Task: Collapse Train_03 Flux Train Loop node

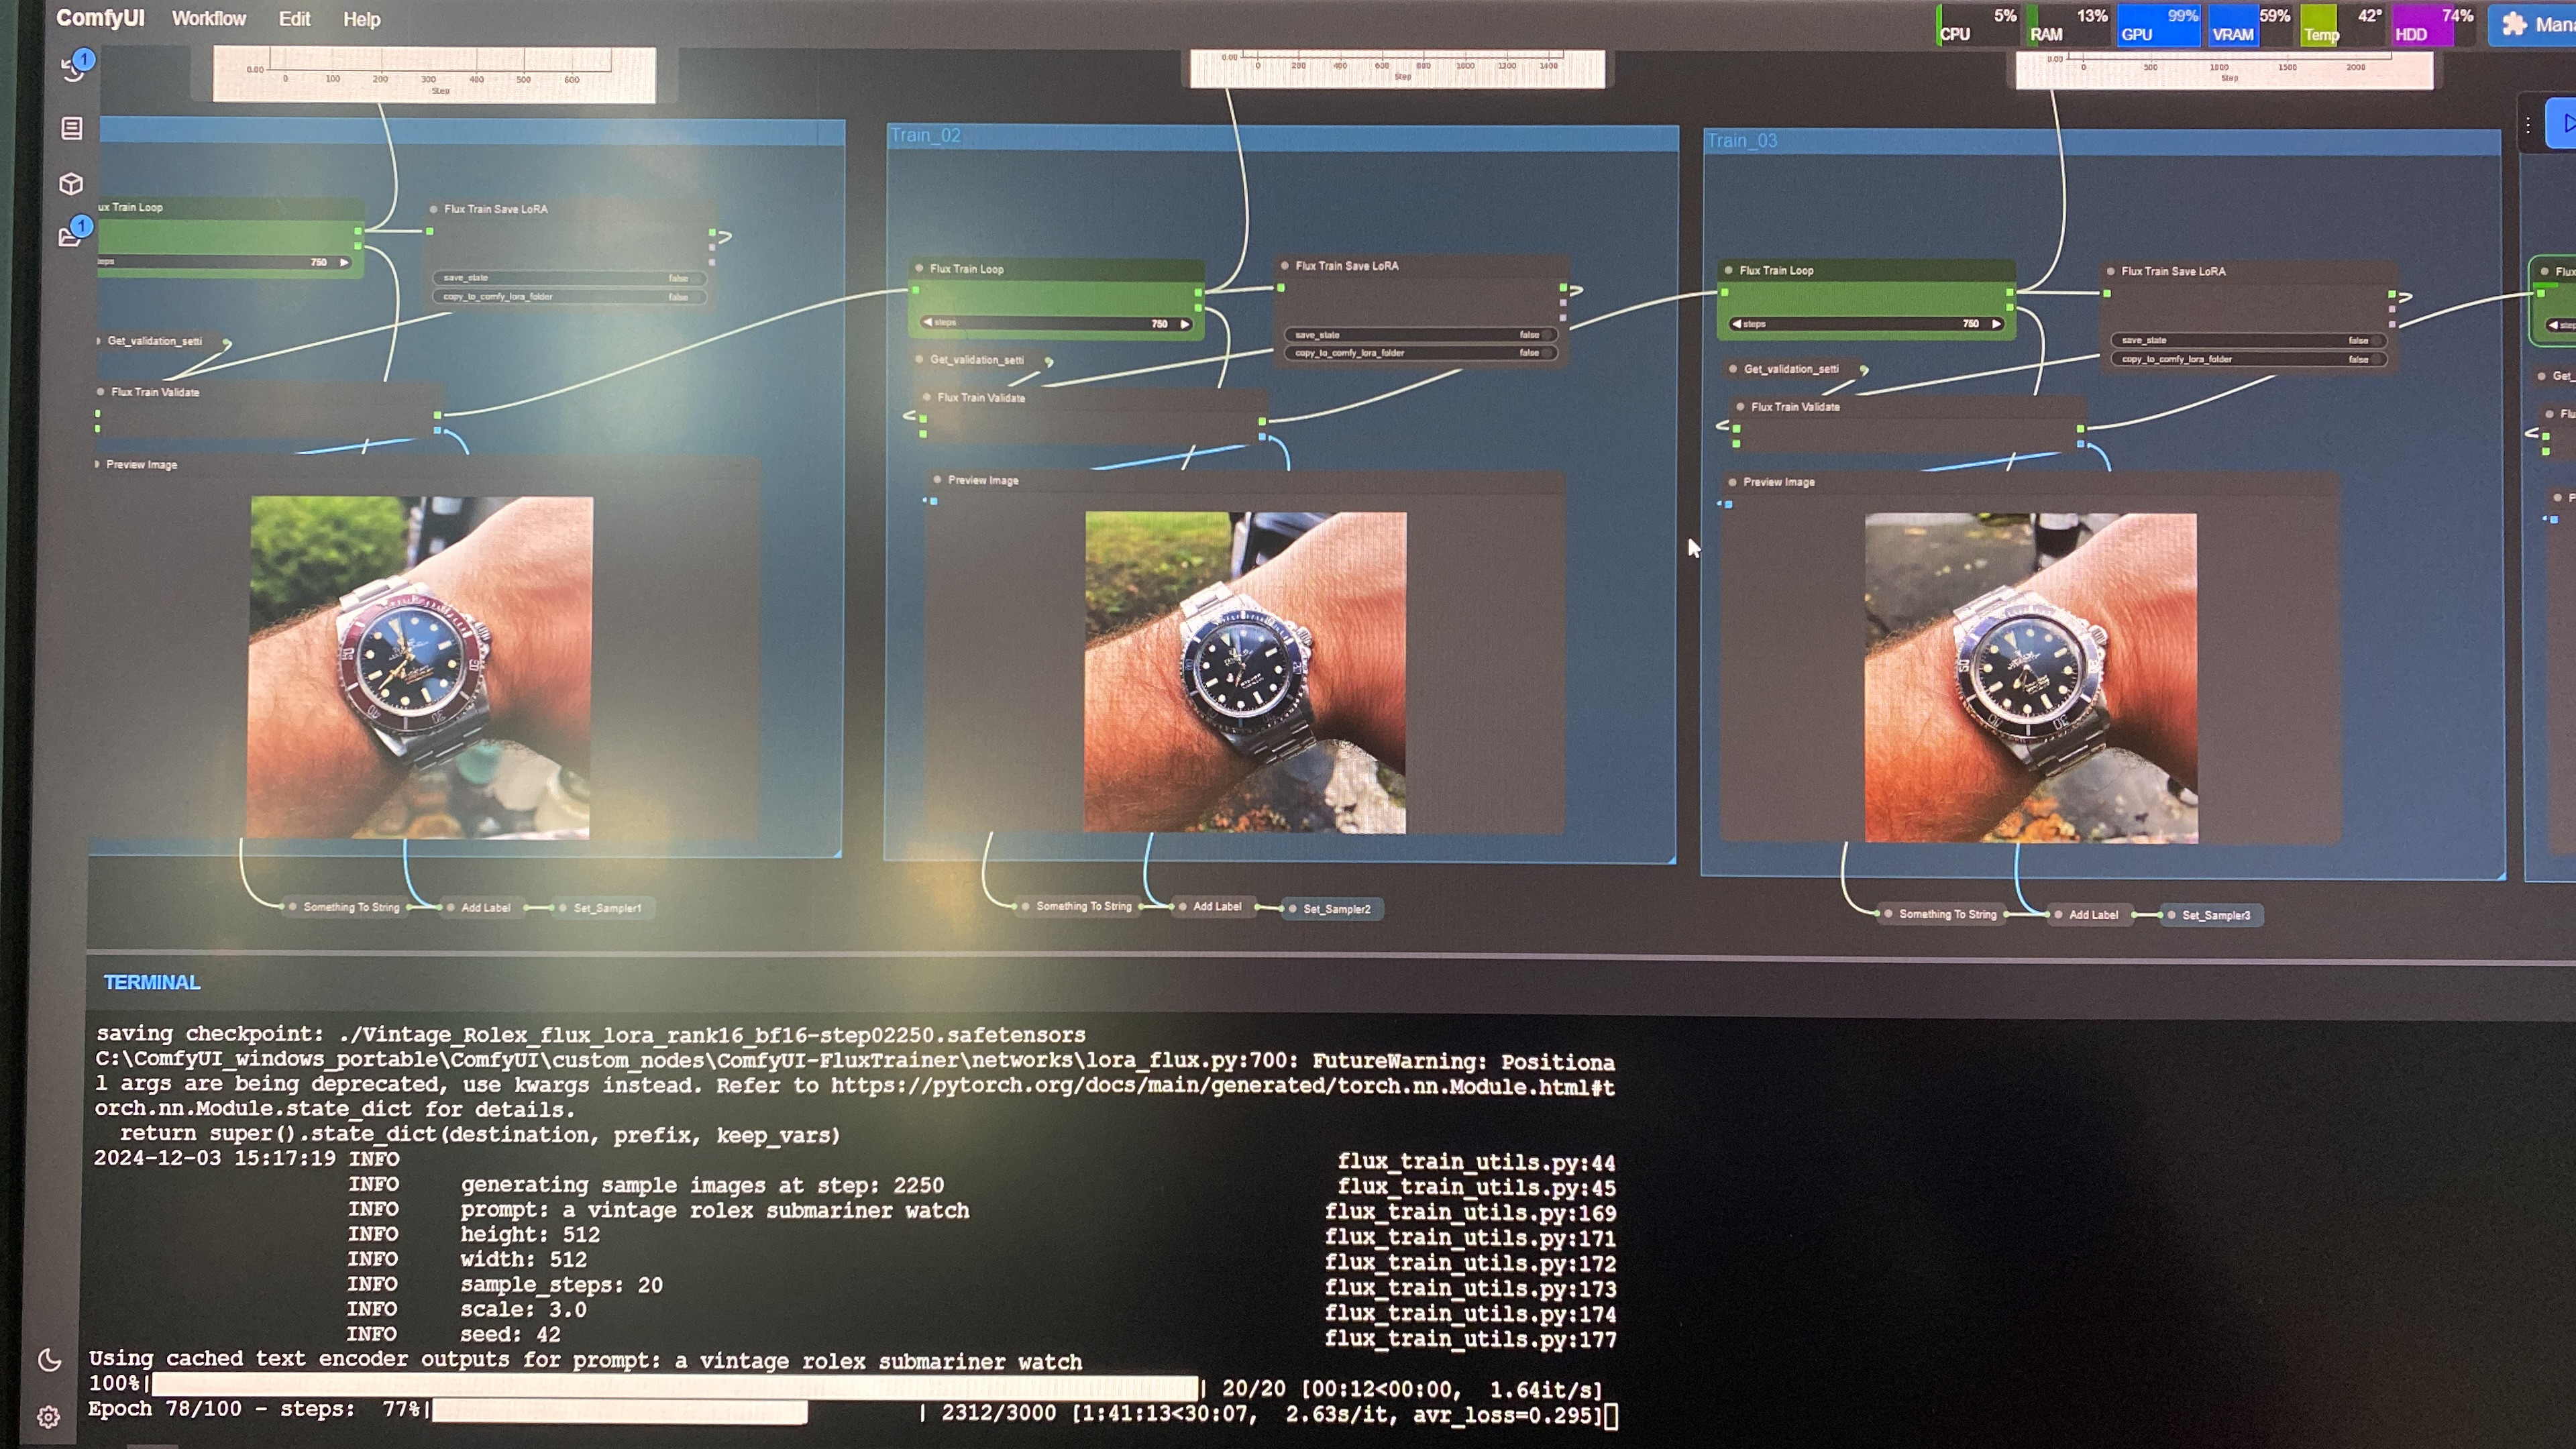Action: point(1729,270)
